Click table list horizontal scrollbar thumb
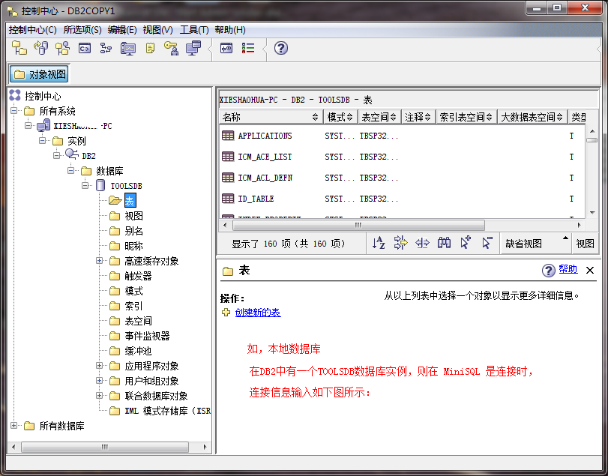This screenshot has height=476, width=608. (x=358, y=225)
